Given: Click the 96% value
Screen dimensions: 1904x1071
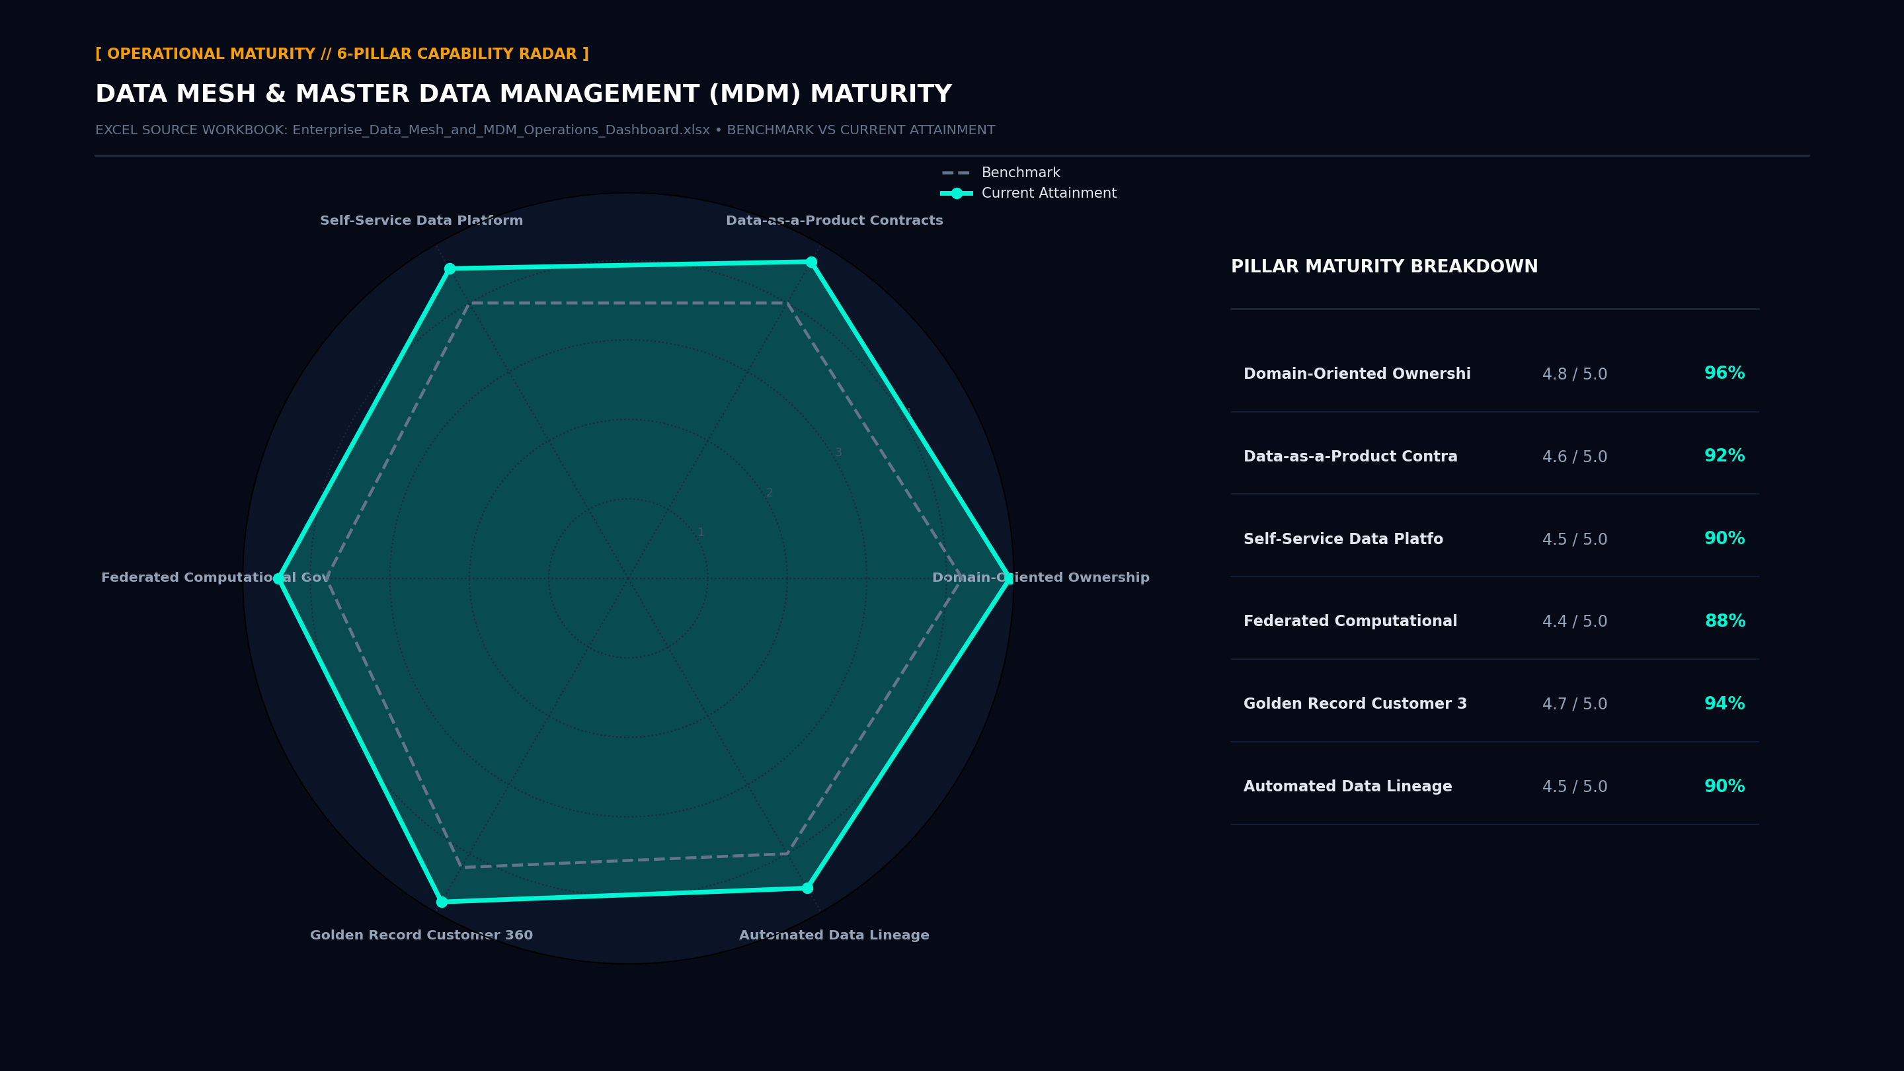Looking at the screenshot, I should coord(1724,374).
